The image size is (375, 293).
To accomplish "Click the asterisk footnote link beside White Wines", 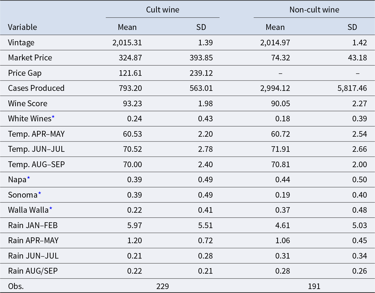I will (x=53, y=117).
